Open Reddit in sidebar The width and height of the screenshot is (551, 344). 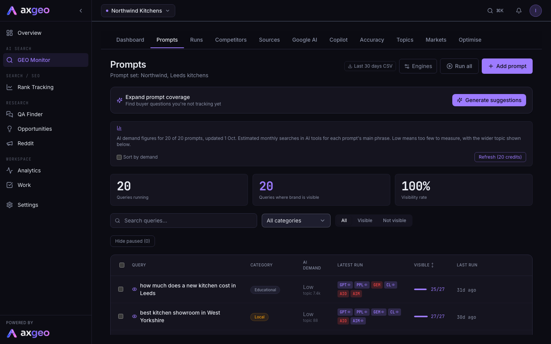tap(46, 143)
